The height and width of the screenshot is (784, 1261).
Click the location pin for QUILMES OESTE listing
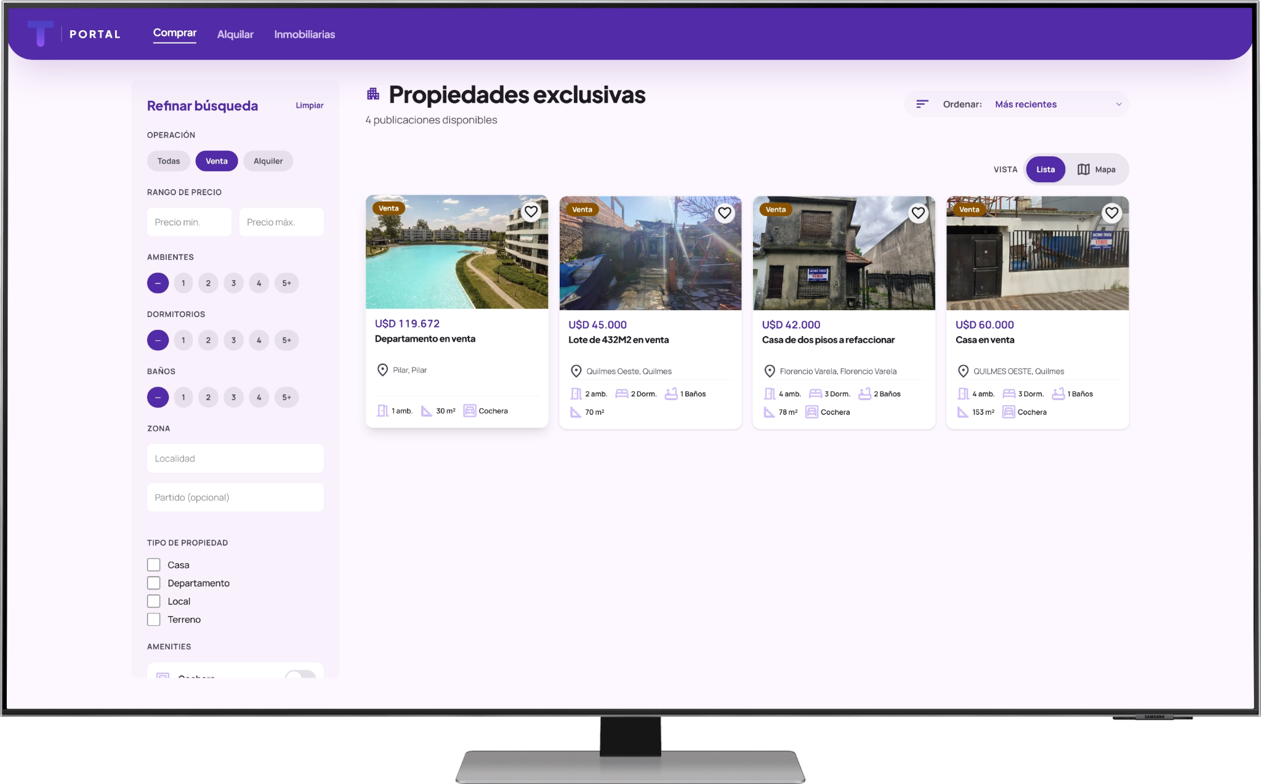963,371
